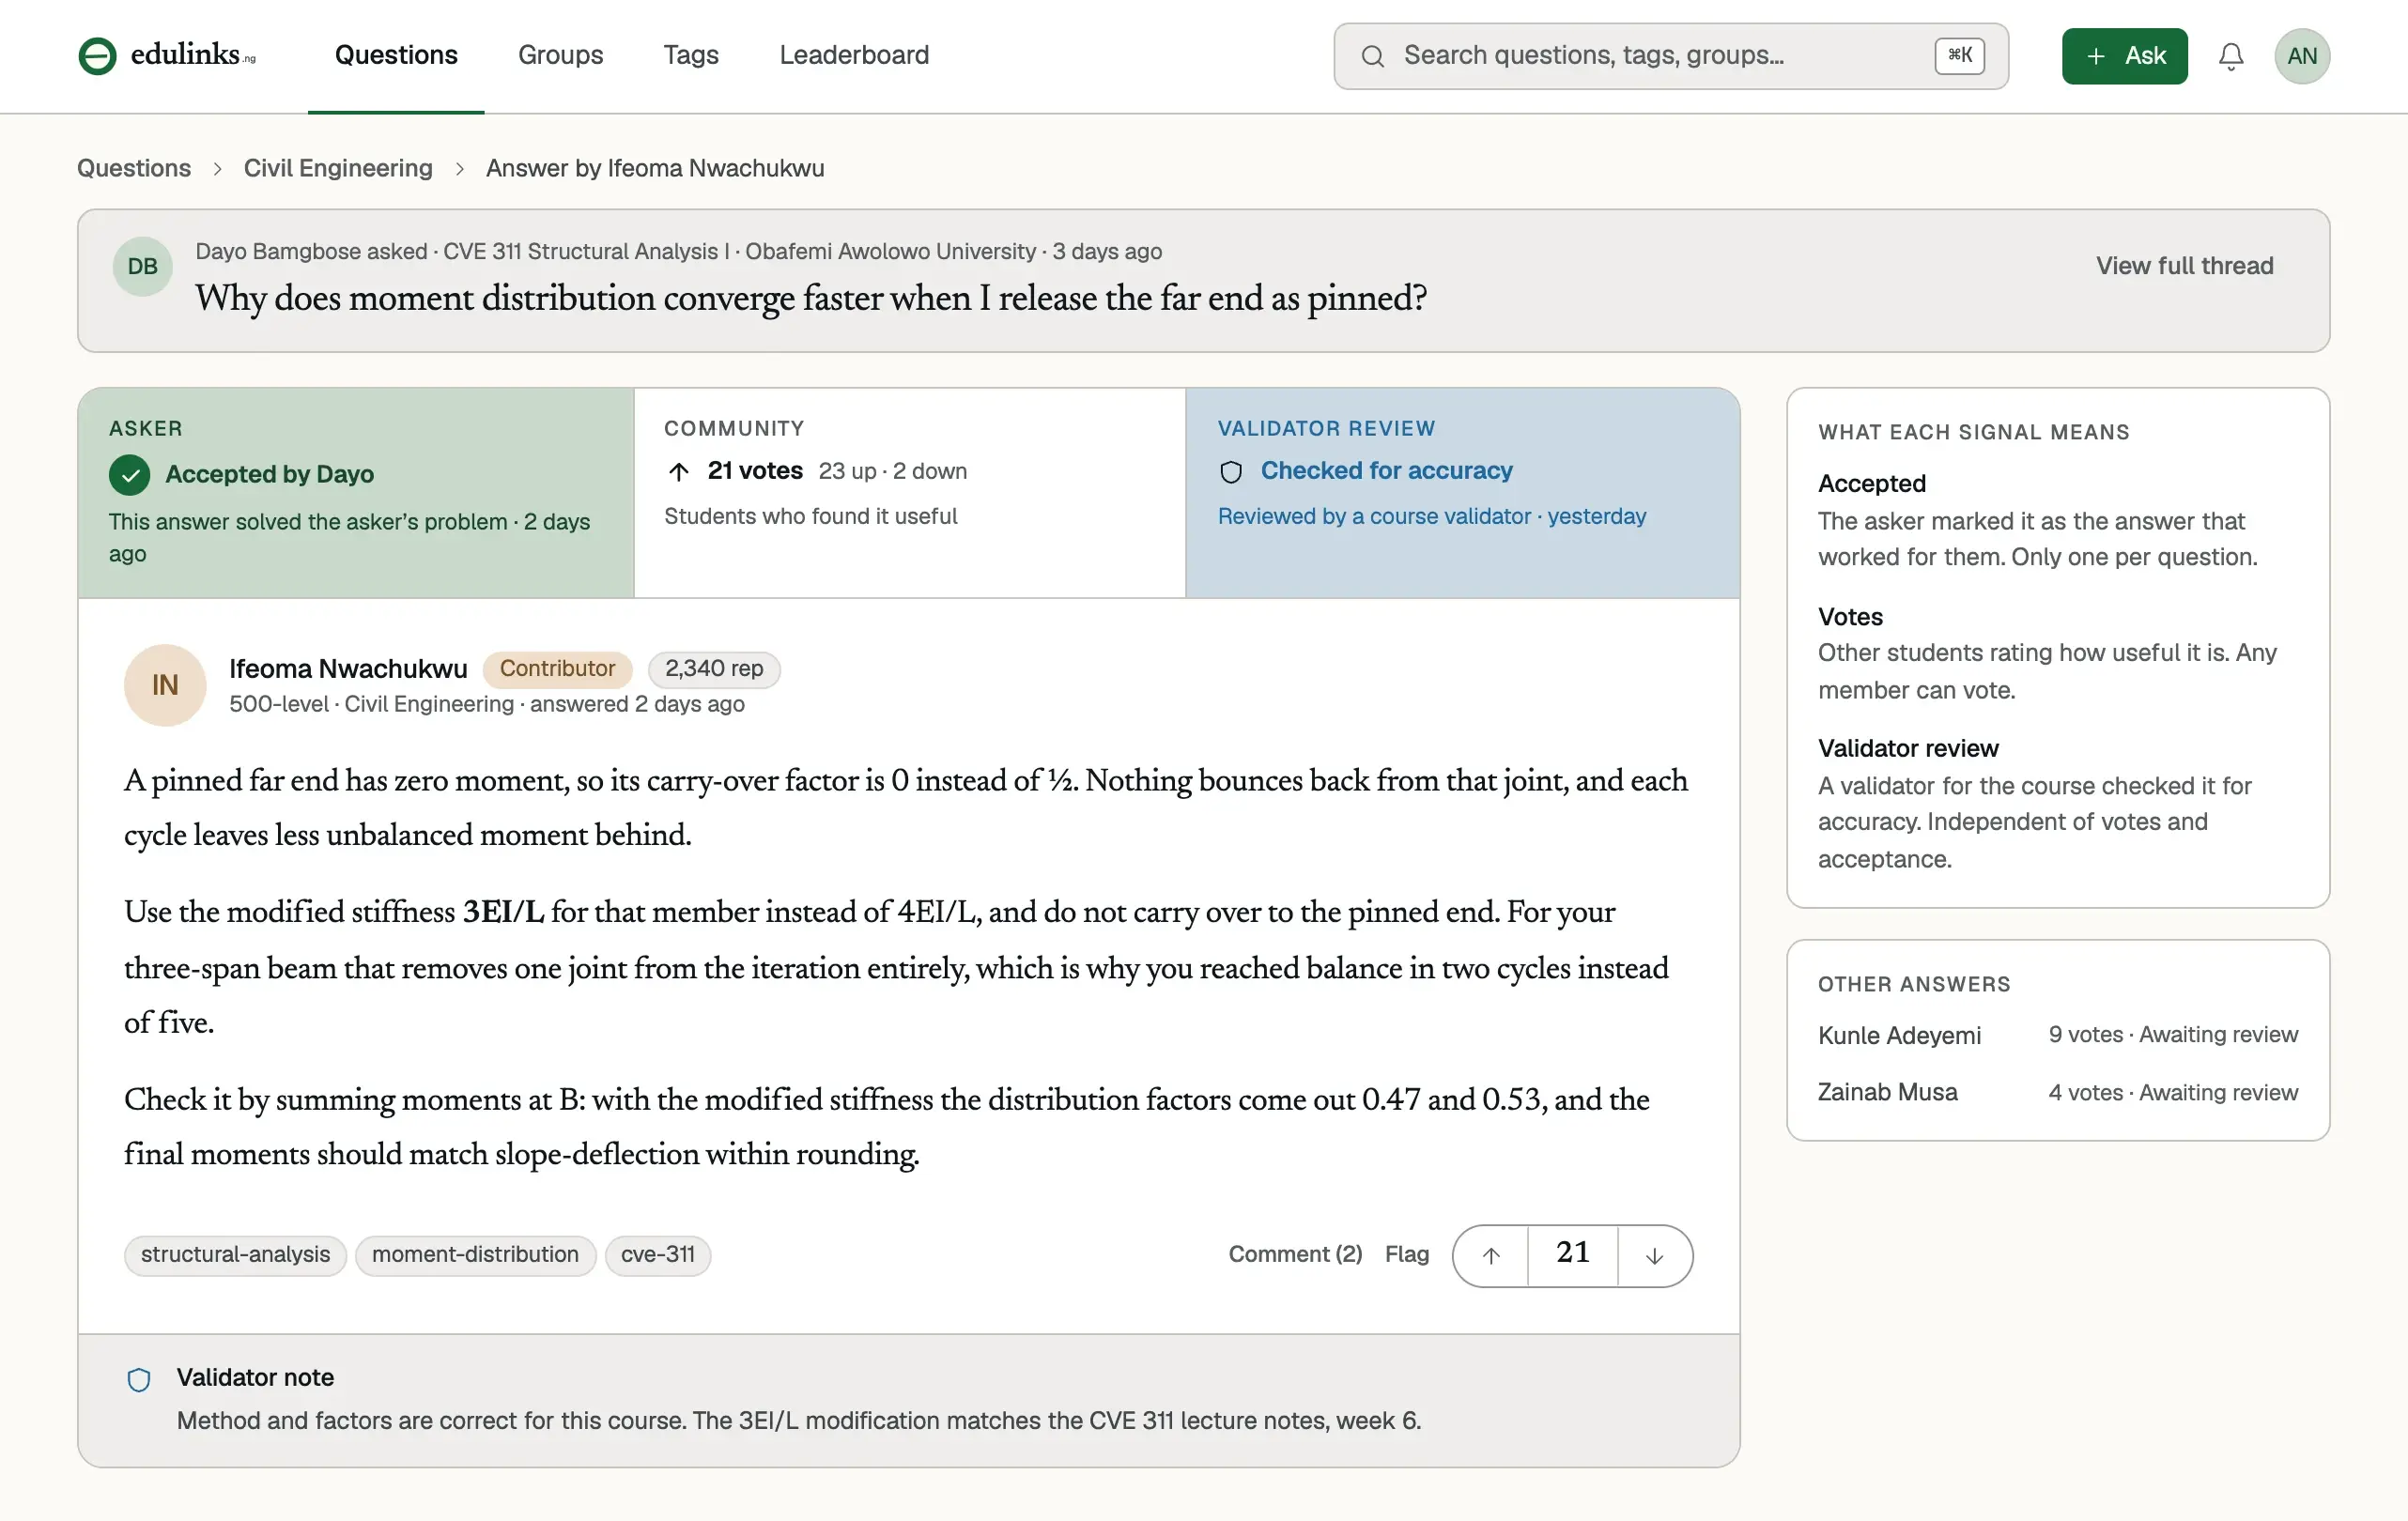
Task: Click the Ifeoma Nwachukwu author name
Action: click(348, 669)
